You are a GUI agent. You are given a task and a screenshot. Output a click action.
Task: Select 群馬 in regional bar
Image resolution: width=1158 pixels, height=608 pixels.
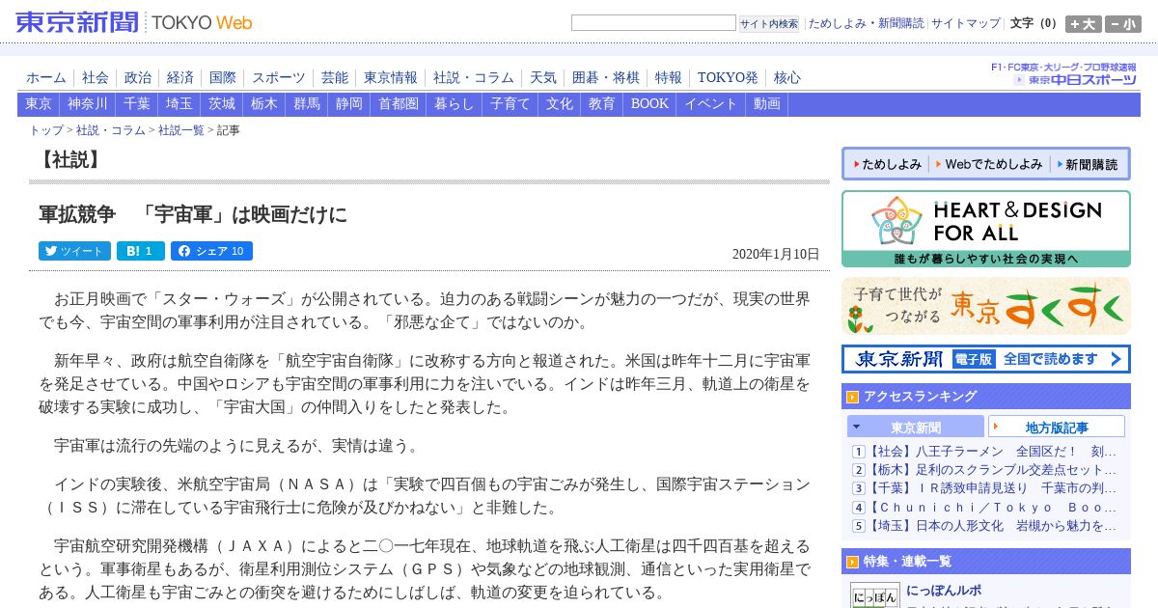point(307,104)
